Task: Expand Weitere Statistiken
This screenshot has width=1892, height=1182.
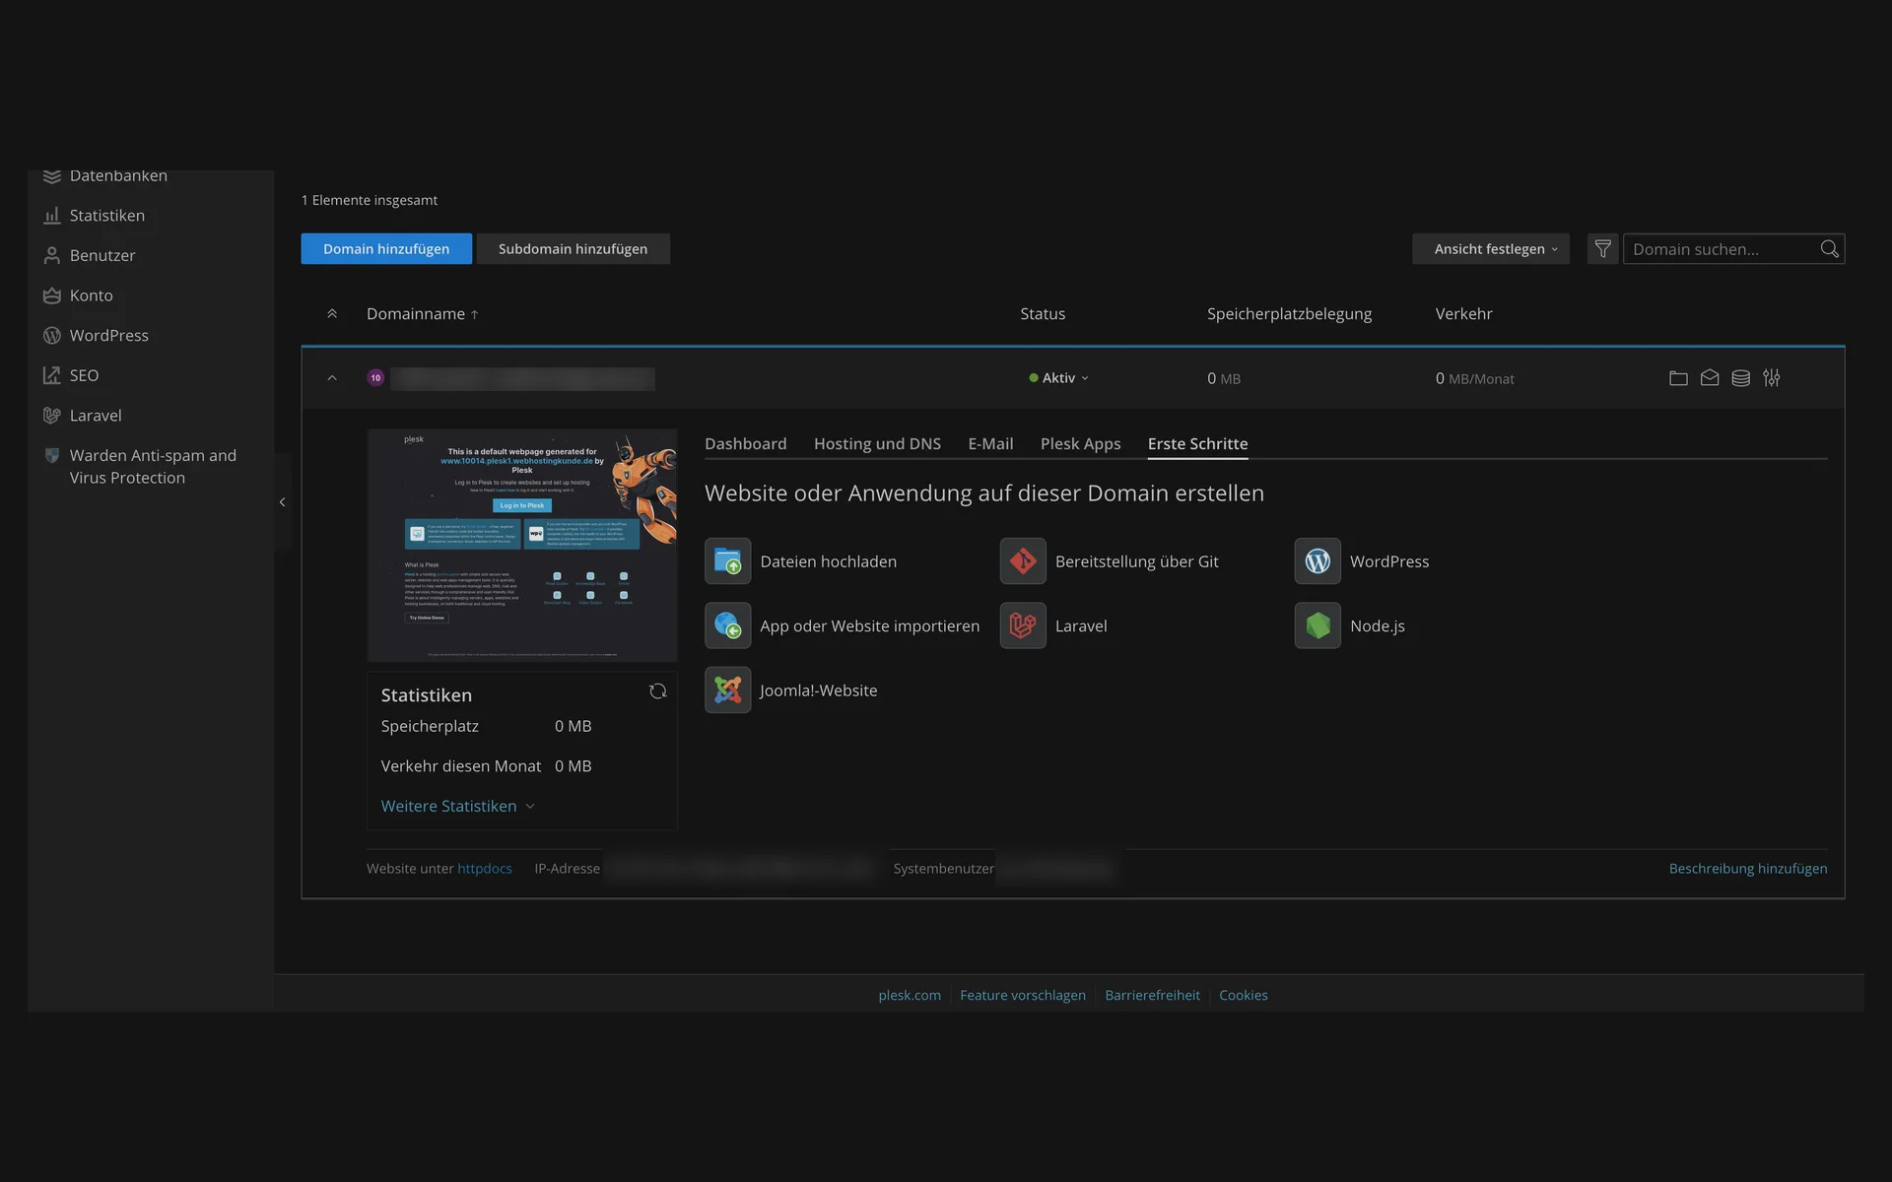Action: pos(457,807)
